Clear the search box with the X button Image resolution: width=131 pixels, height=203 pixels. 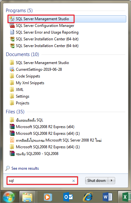click(x=73, y=181)
